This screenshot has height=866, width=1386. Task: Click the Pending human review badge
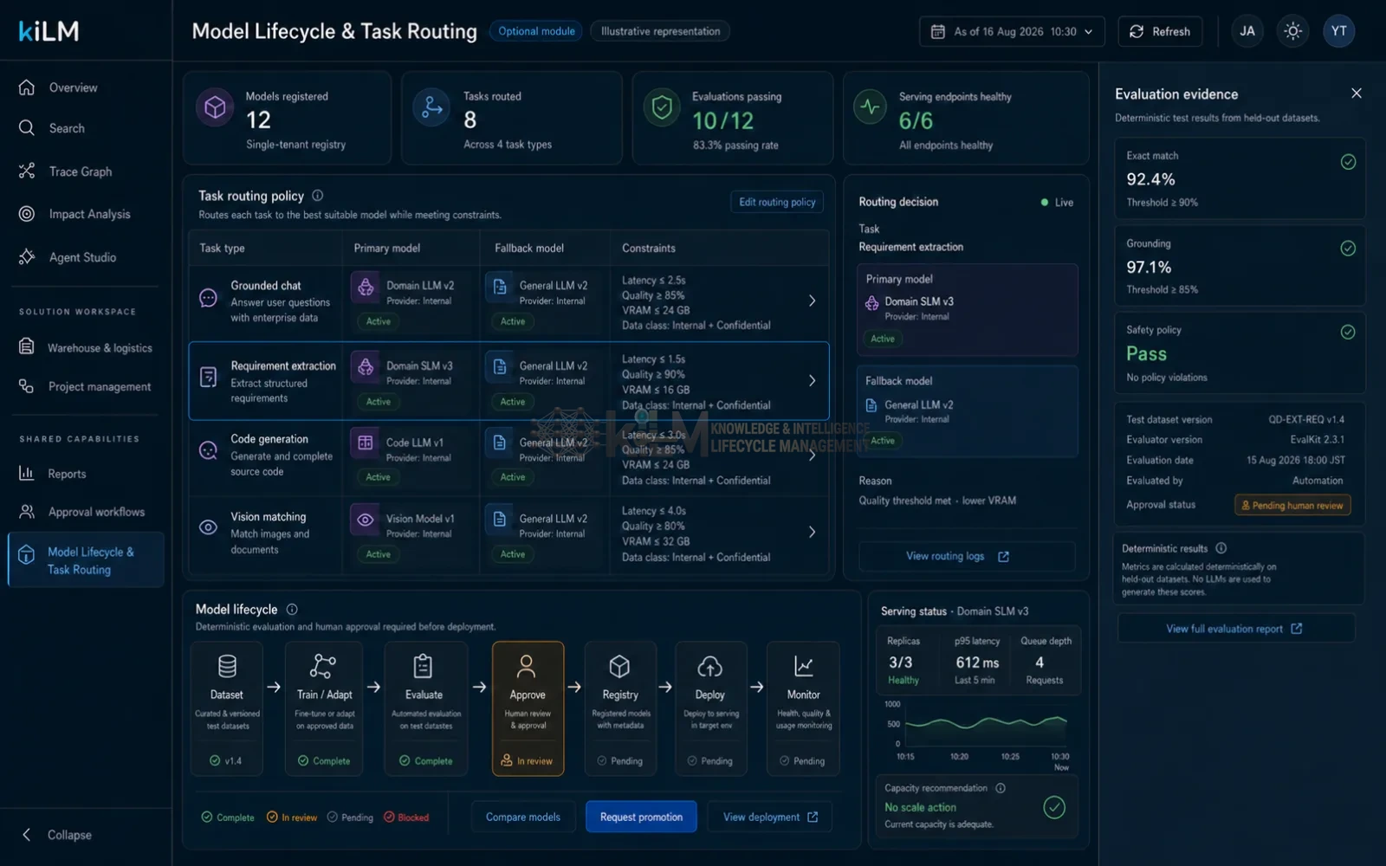pyautogui.click(x=1292, y=505)
